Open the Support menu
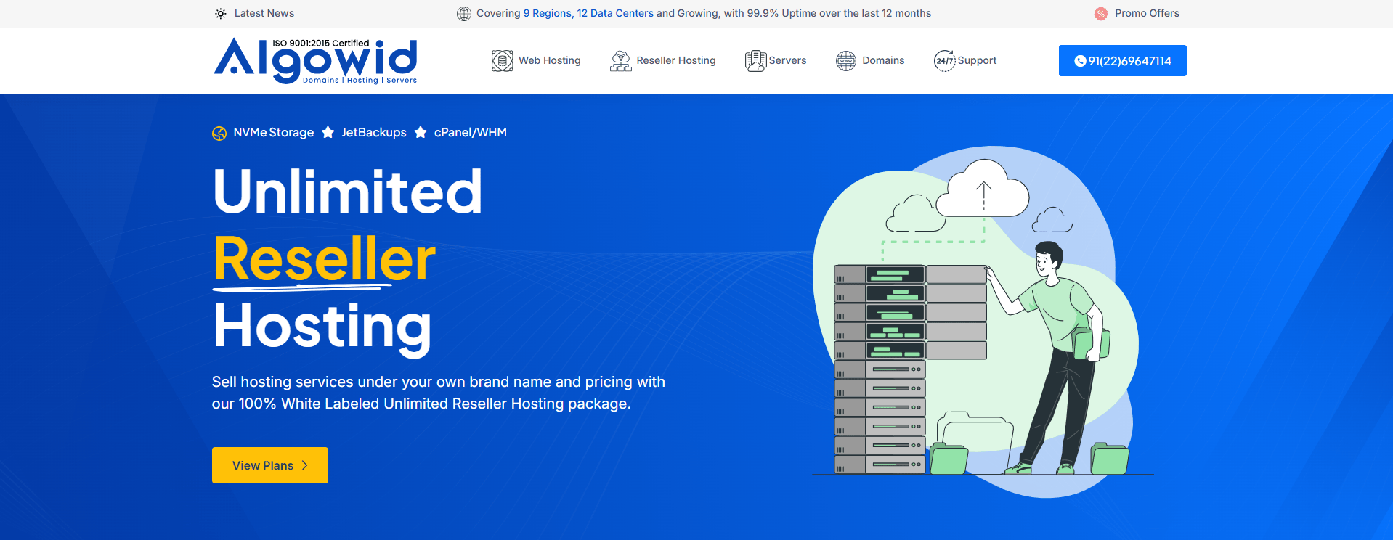Viewport: 1393px width, 540px height. tap(977, 60)
